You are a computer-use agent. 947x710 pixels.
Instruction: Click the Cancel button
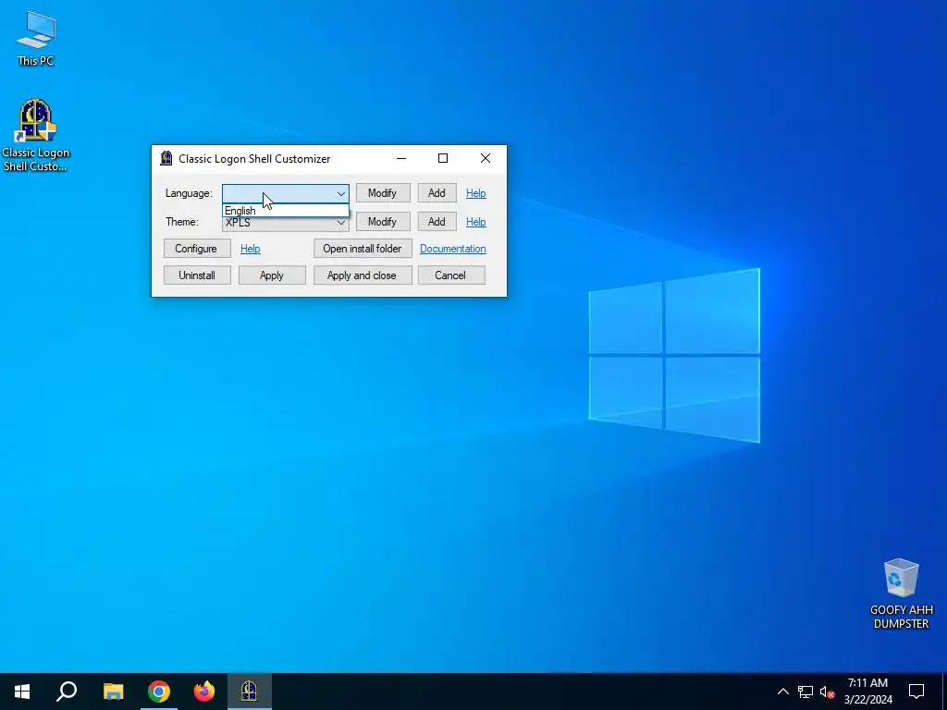451,275
